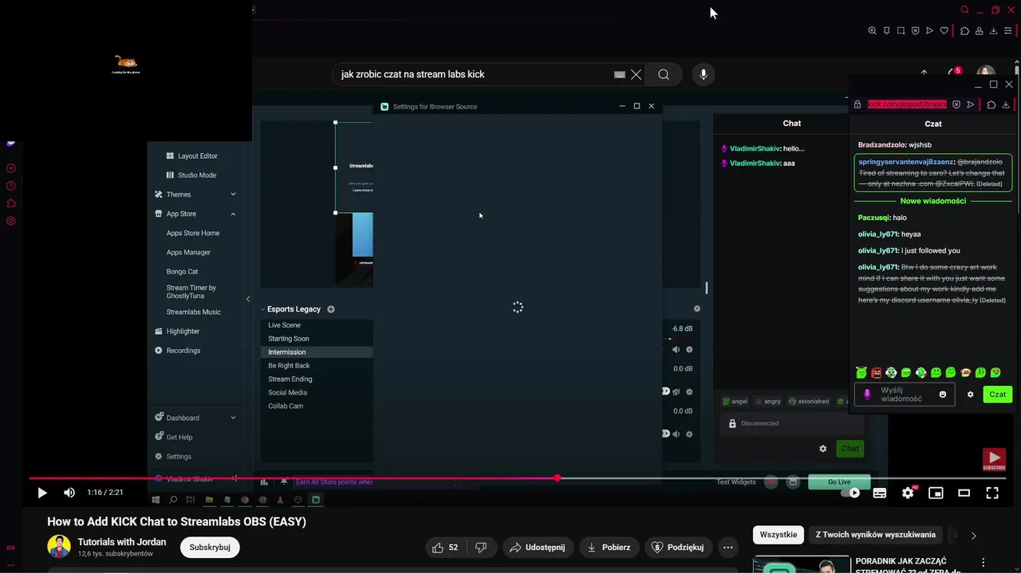Play the YouTube video
This screenshot has height=574, width=1021.
click(x=42, y=493)
